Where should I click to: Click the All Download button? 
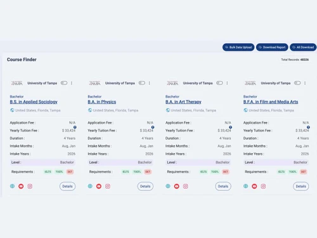point(303,47)
